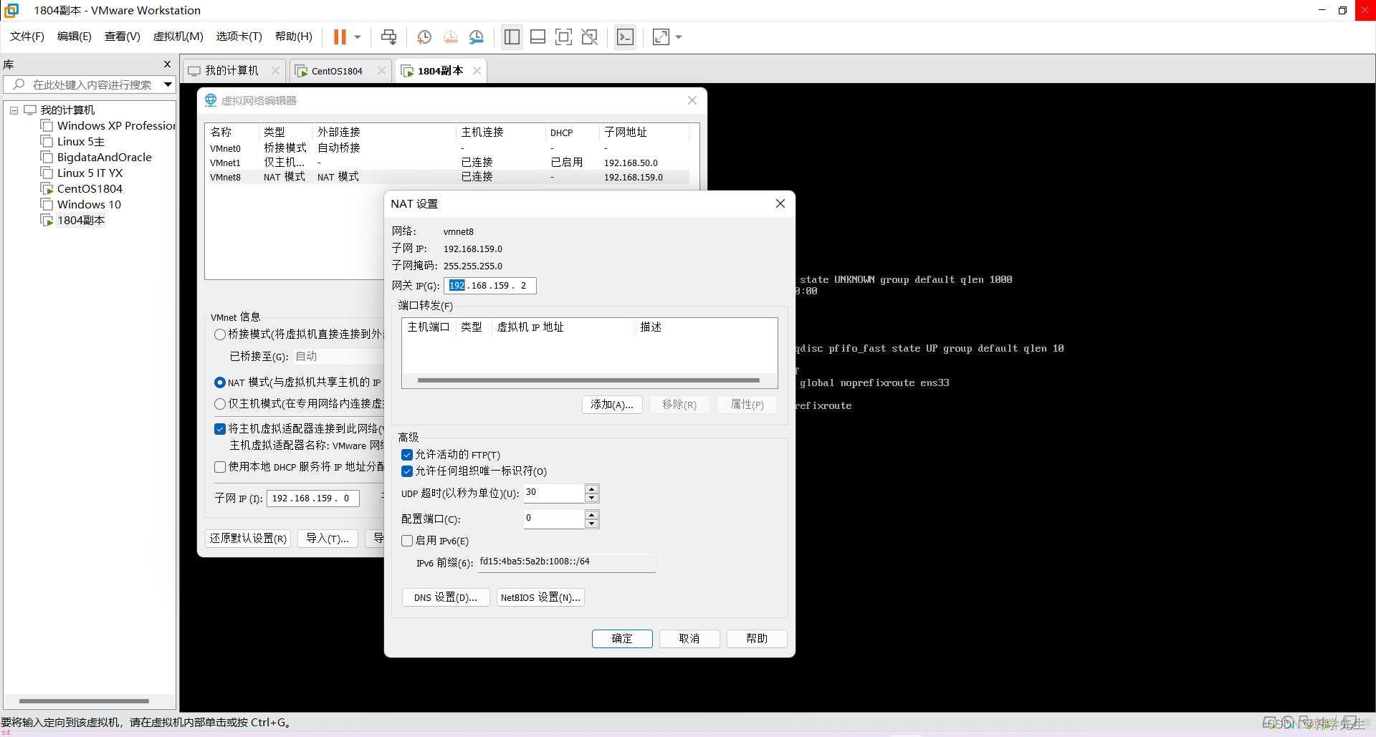Open the 虚拟机(M) menu

178,37
